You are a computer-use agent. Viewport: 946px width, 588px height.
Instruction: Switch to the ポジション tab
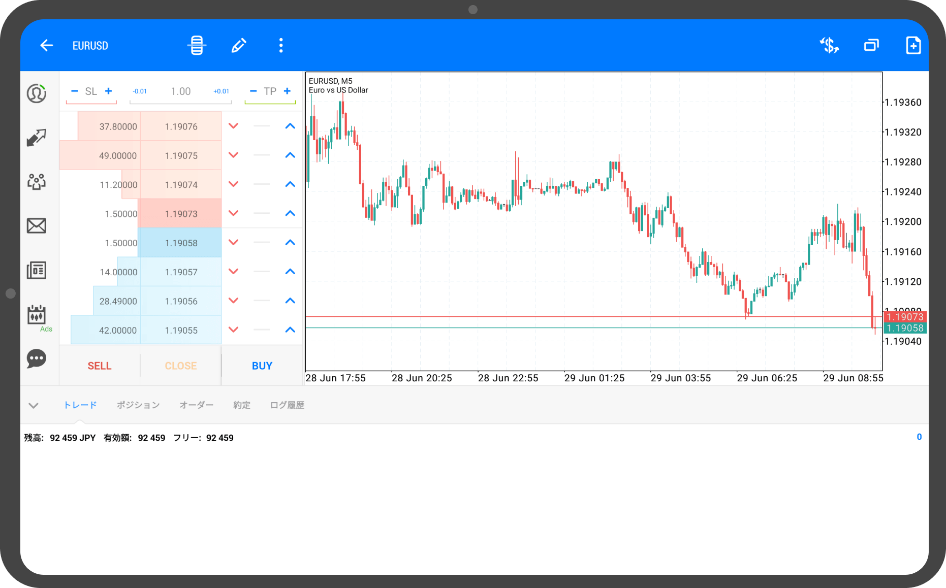tap(138, 405)
